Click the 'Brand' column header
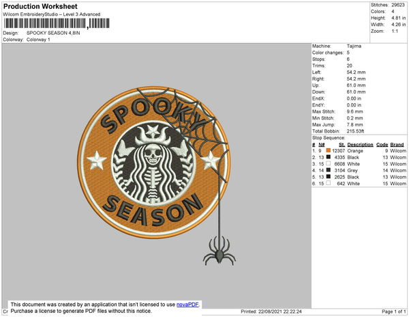The width and height of the screenshot is (409, 317). coord(397,145)
